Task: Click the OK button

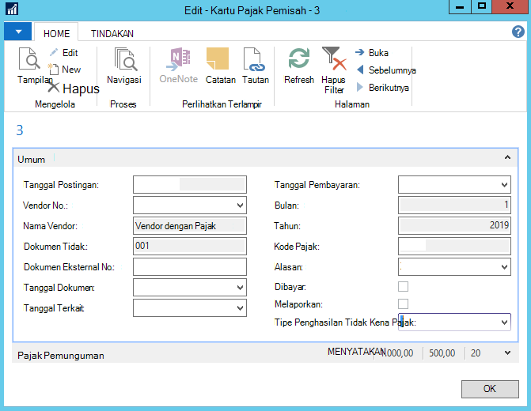Action: pos(490,389)
